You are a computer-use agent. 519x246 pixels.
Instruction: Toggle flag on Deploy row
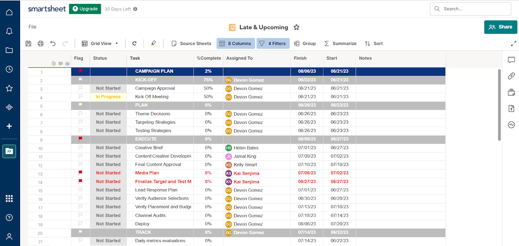(80, 224)
